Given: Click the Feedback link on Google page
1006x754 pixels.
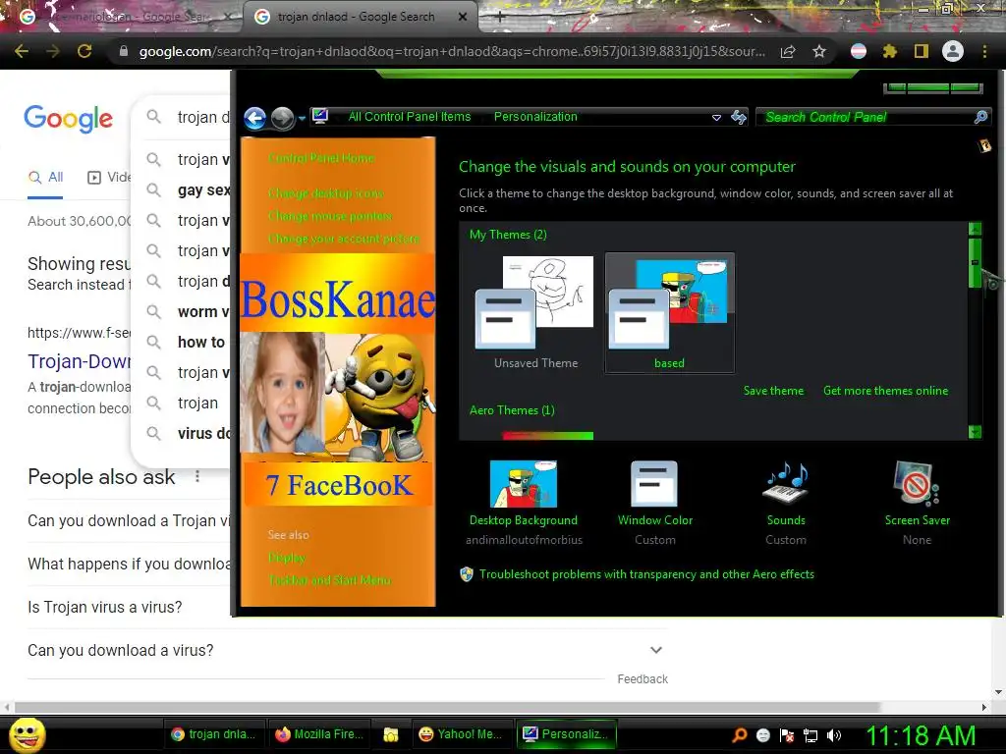Looking at the screenshot, I should (x=643, y=679).
